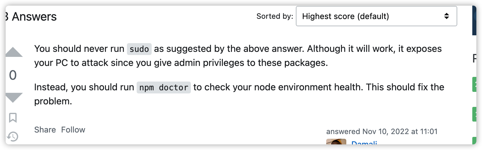
Task: Click the paragraph starting with Instead
Action: coord(239,94)
